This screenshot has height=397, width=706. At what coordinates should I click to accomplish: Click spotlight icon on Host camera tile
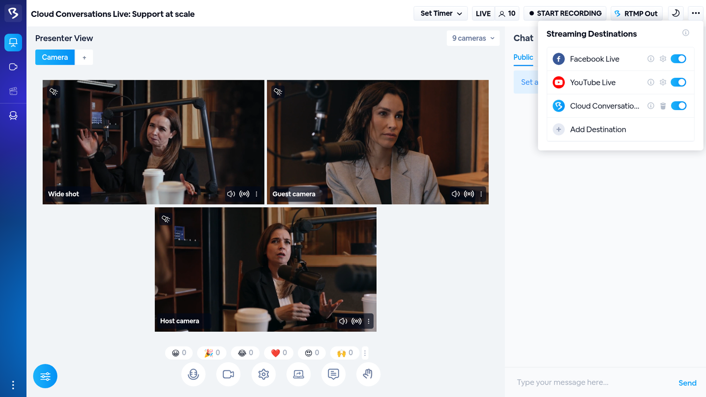pos(166,219)
